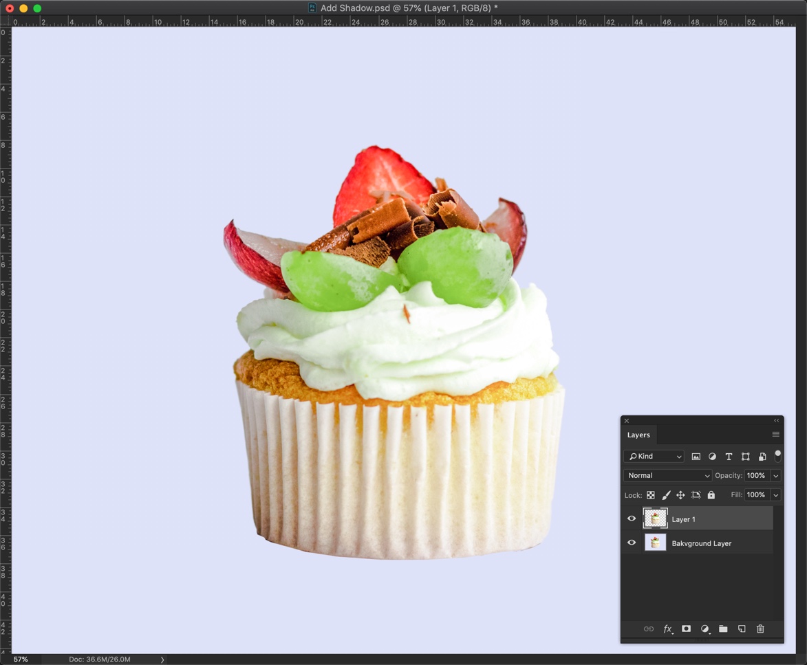Lock all attributes with padlock icon

tap(711, 495)
